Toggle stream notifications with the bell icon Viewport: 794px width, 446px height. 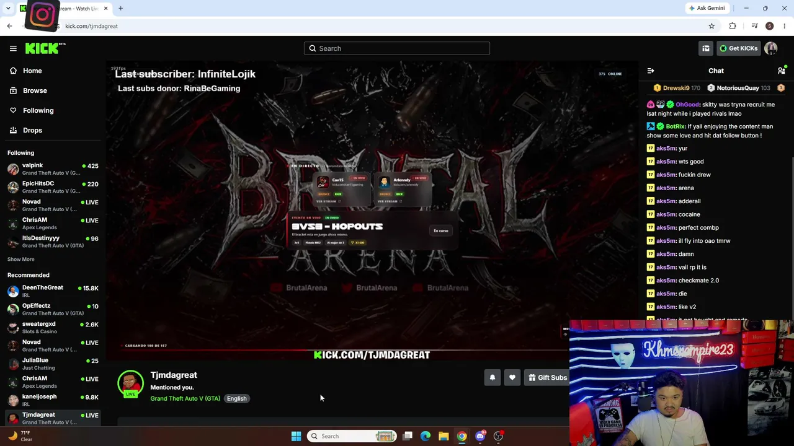493,377
